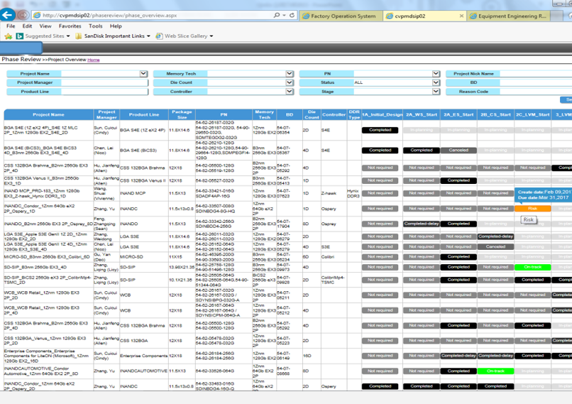Expand the PN filter dropdown
This screenshot has width=572, height=404.
click(436, 74)
